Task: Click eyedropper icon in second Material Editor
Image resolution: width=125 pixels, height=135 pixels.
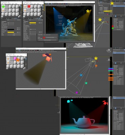Action: (x=28, y=20)
